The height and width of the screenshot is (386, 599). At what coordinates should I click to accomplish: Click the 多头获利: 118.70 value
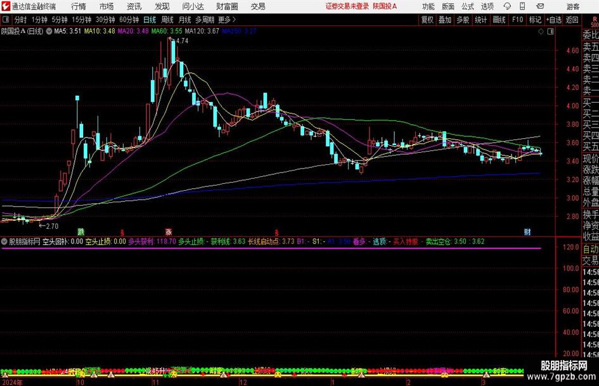(152, 241)
